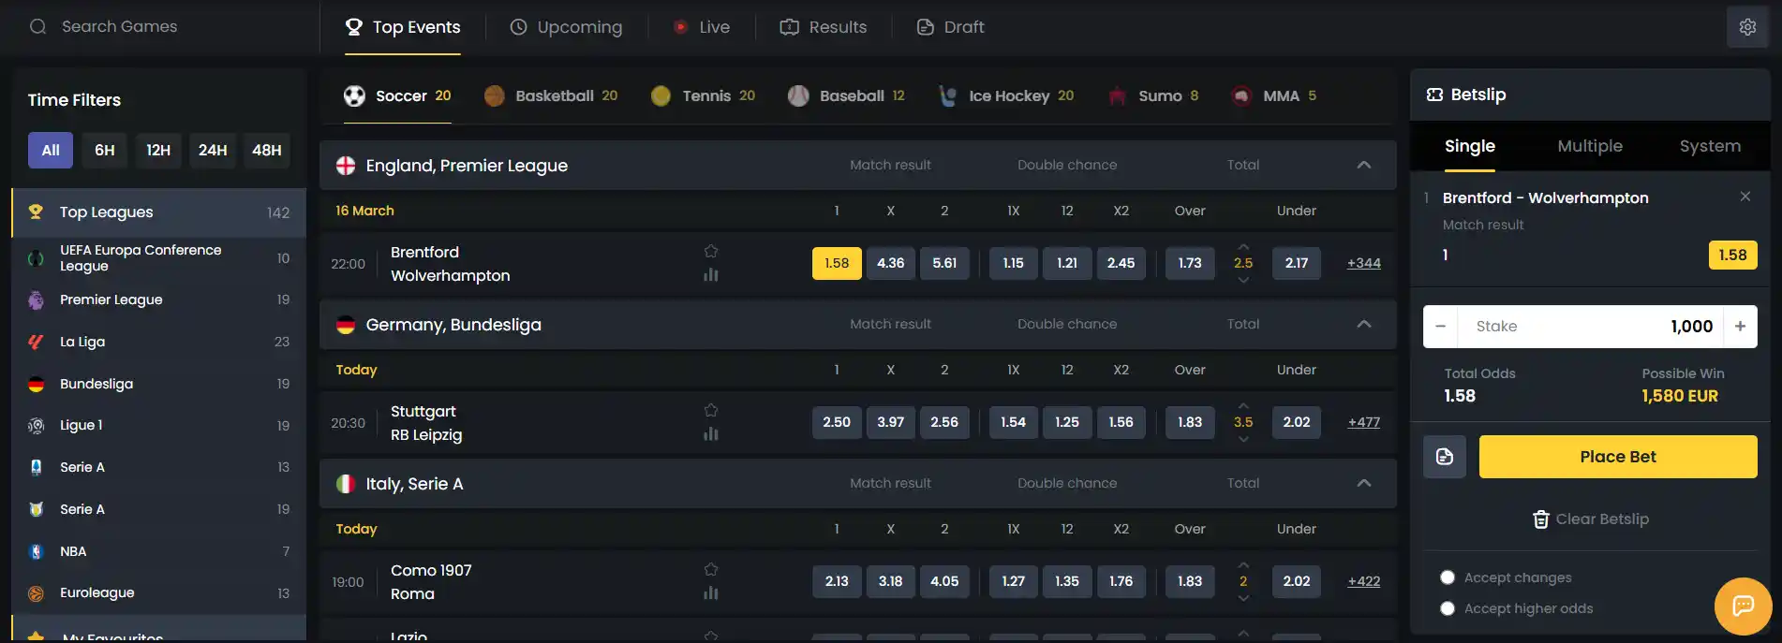Click the Stake amount input field
Viewport: 1782px width, 643px height.
1590,327
